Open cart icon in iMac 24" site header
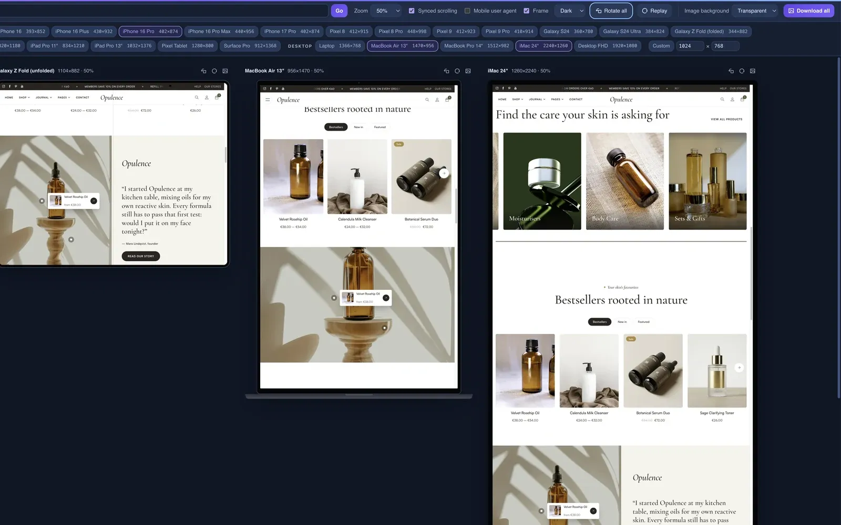Screen dimensions: 841x525 point(742,99)
